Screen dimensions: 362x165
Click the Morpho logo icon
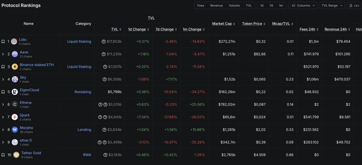coord(15,130)
